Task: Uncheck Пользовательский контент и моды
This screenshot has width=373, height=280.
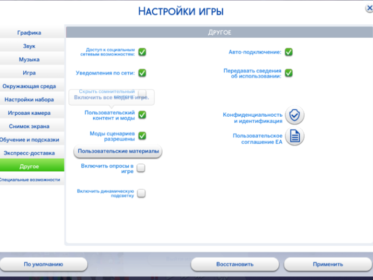Action: [x=142, y=115]
